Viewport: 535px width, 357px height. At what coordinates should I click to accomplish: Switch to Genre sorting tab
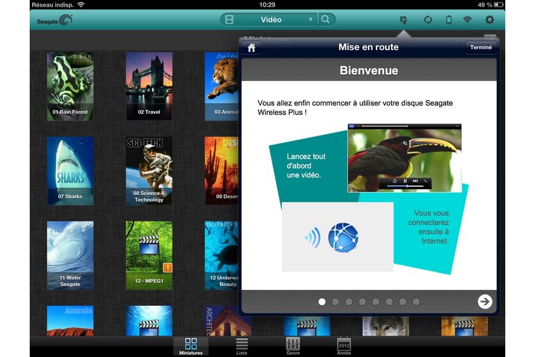pos(292,346)
